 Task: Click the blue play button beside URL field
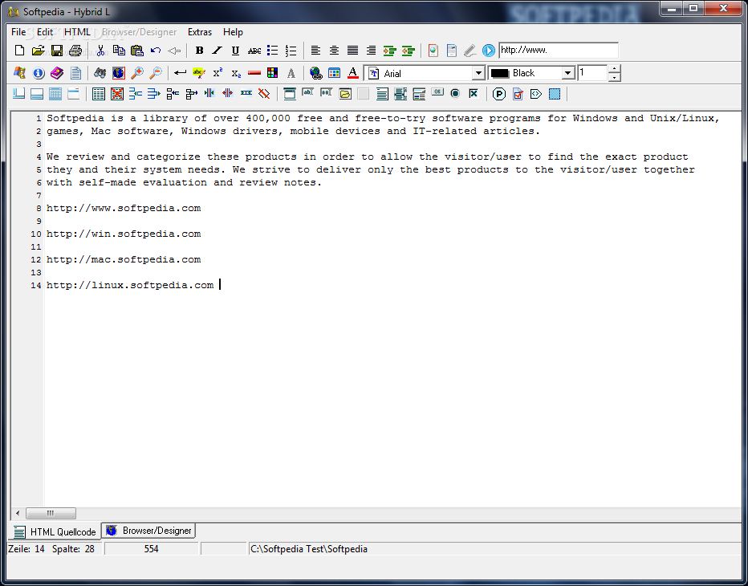(x=489, y=50)
